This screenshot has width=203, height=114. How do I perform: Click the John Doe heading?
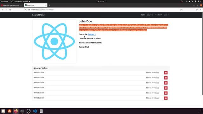pos(85,21)
